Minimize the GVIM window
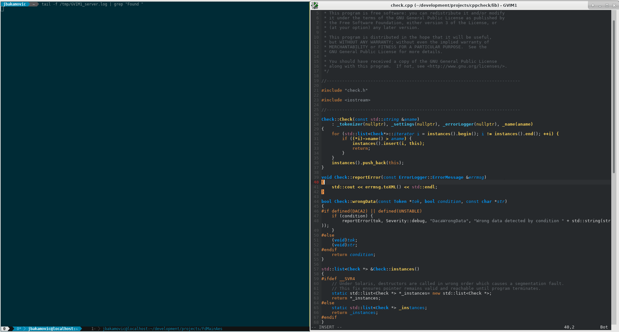 pos(600,5)
